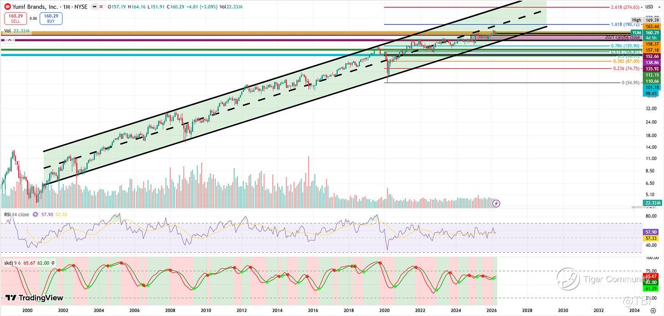Select the 0.382 (87.00) Fibonacci level label
Screen dimensions: 664x316
click(627, 61)
